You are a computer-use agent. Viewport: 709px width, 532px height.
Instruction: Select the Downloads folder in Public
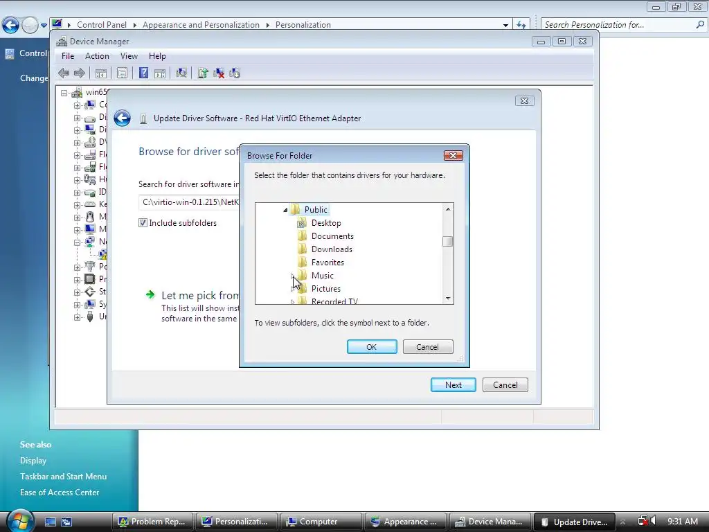tap(332, 249)
